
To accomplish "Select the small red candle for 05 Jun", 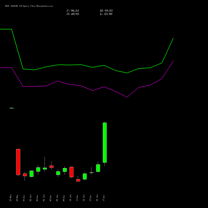I will point(52,166).
